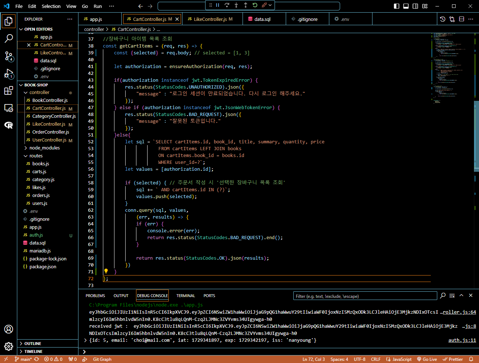Open the Accounts menu
This screenshot has height=363, width=479.
[x=9, y=329]
